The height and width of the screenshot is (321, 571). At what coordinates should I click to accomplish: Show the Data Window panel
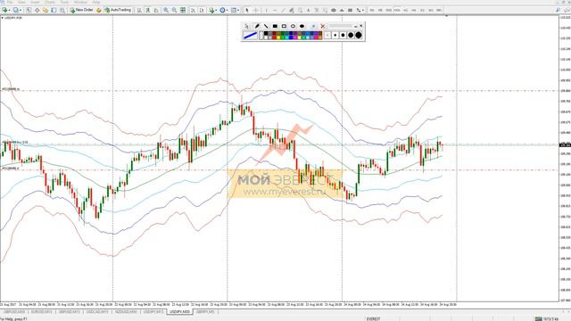pyautogui.click(x=37, y=10)
